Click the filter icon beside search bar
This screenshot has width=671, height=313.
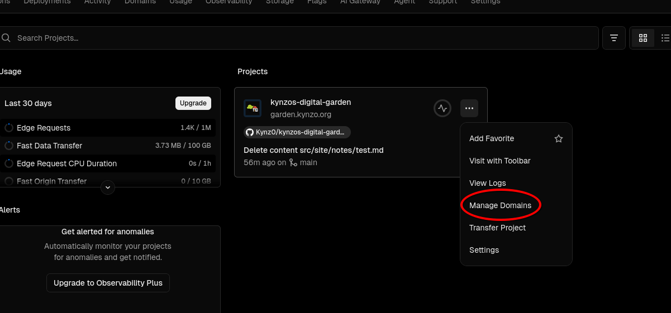[x=613, y=38]
